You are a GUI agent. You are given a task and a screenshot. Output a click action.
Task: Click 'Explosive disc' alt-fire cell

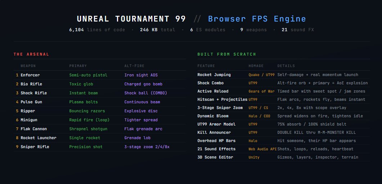click(x=141, y=111)
